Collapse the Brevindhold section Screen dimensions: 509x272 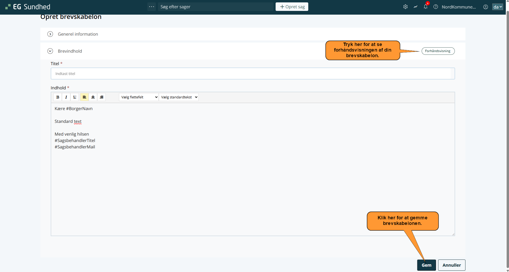point(50,51)
